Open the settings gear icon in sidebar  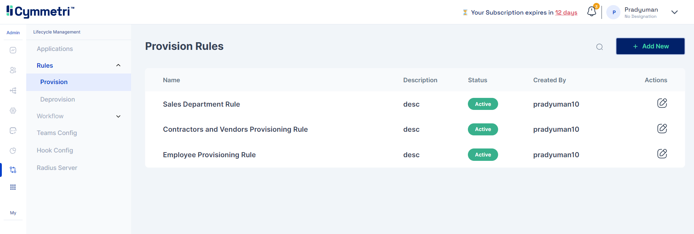point(13,111)
